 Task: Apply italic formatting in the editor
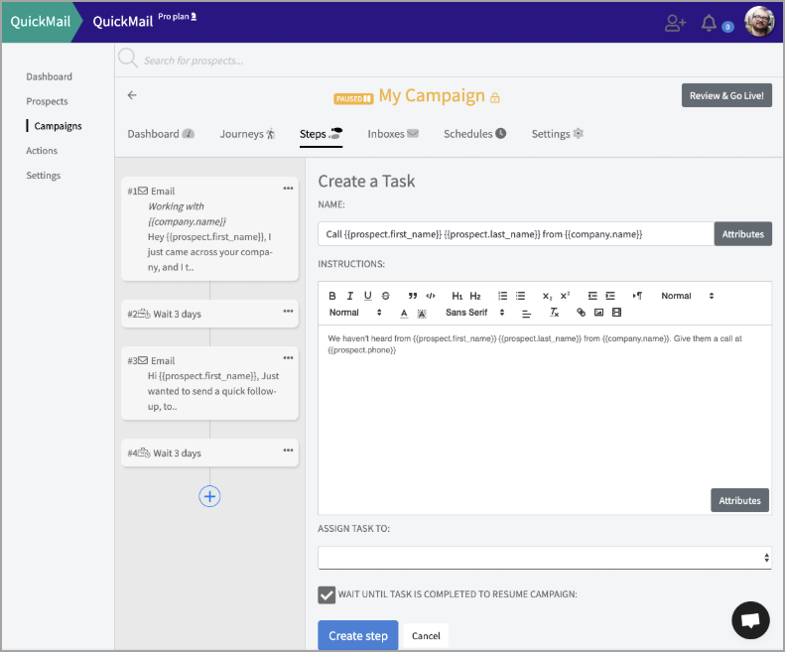350,296
